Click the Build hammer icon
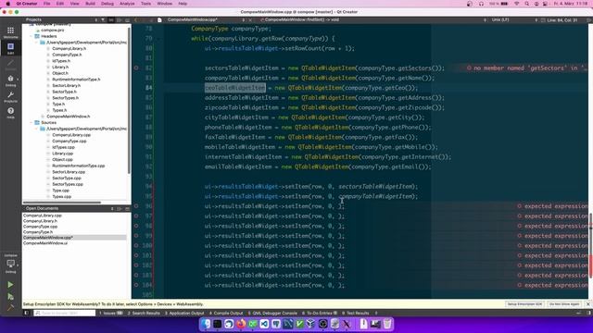Viewport: 593px width, 333px height. point(10,308)
